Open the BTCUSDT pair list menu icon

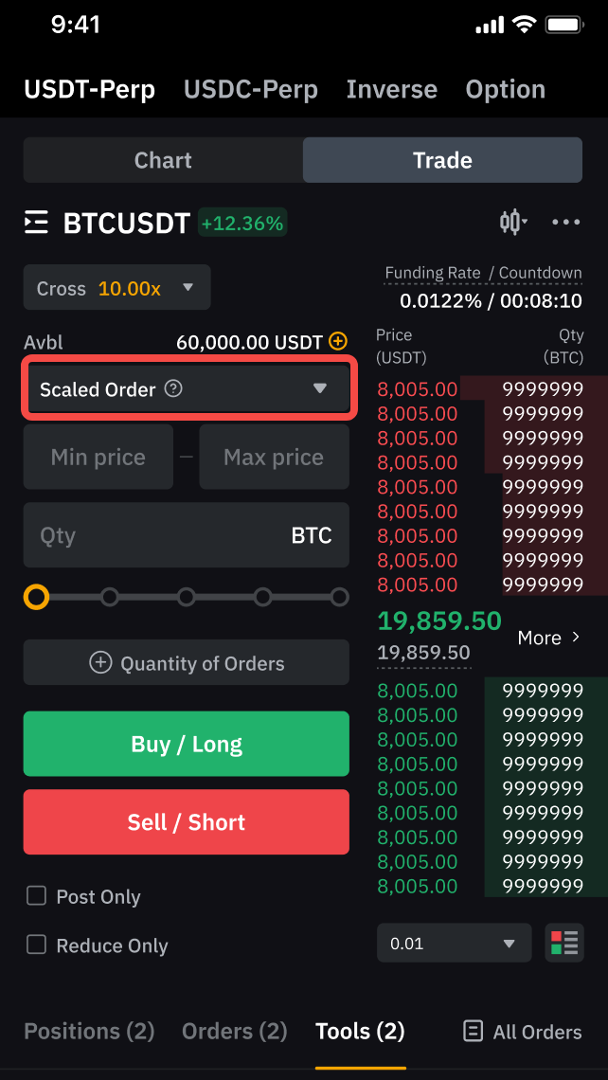pos(36,223)
